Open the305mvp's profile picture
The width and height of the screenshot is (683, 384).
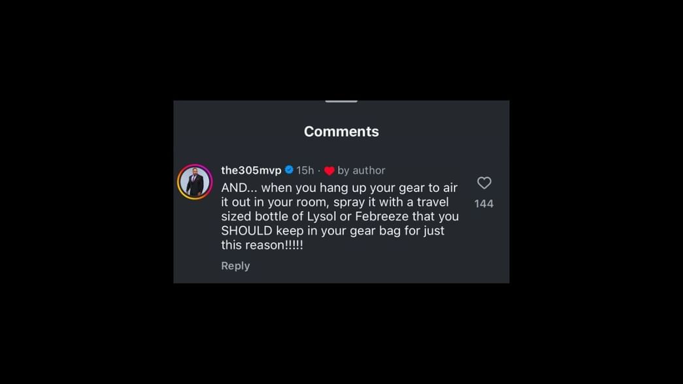(195, 182)
